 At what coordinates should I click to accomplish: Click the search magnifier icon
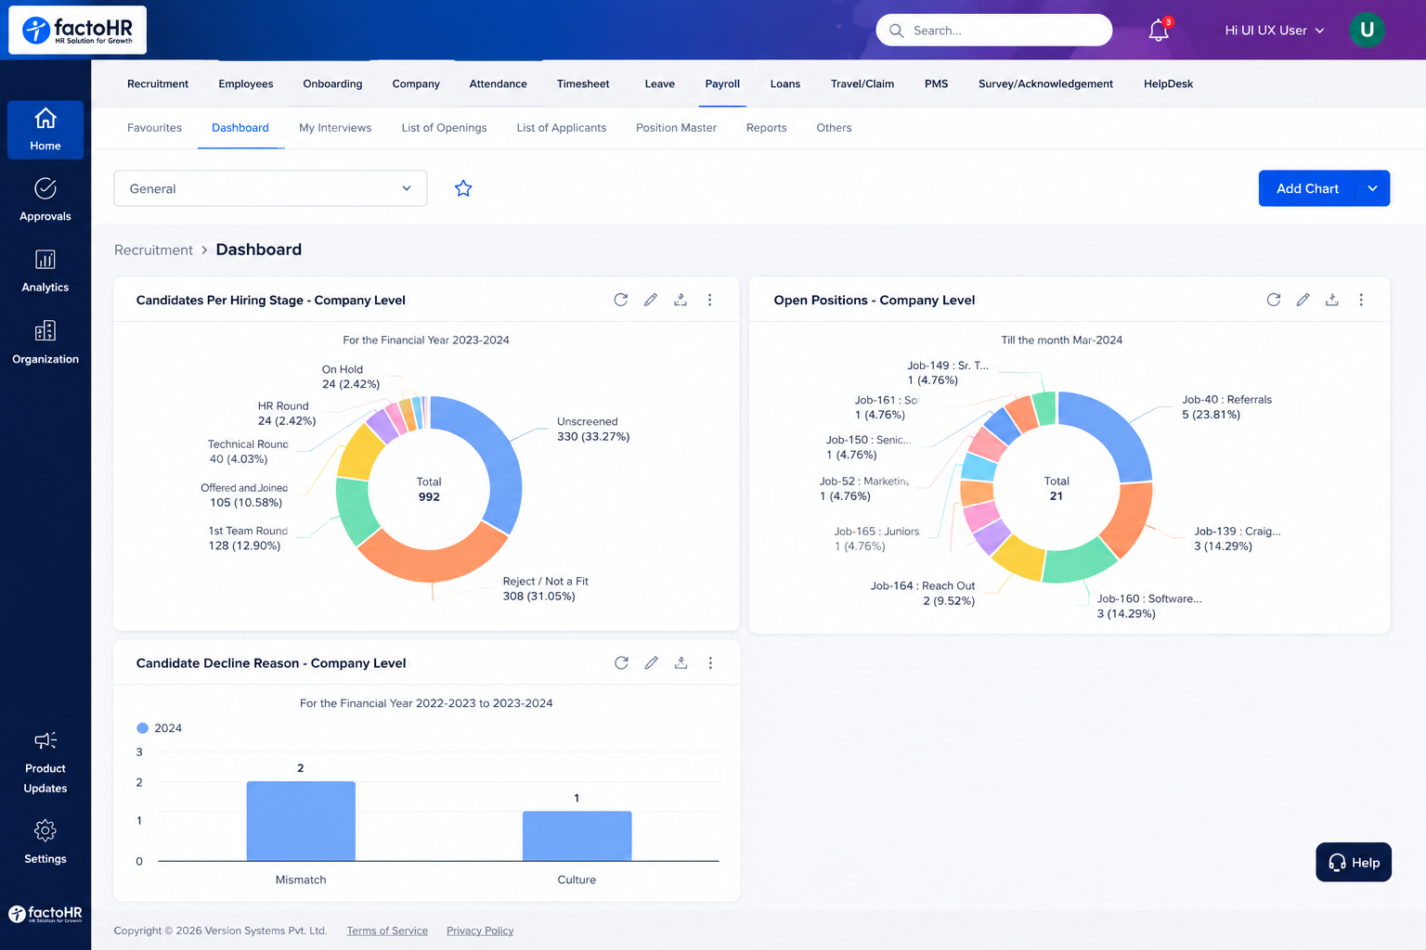[x=897, y=31]
